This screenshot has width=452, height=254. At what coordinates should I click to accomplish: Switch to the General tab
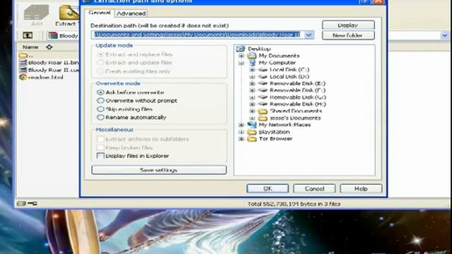point(100,13)
